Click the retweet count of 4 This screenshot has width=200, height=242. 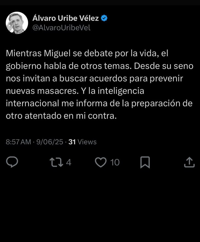pos(69,162)
